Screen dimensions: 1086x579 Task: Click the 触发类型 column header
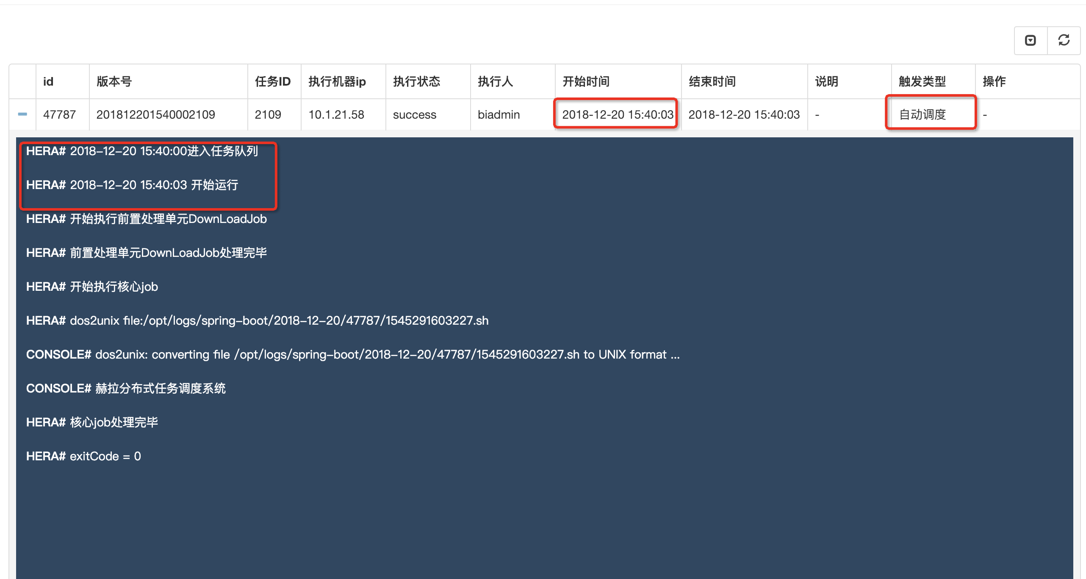click(x=922, y=81)
